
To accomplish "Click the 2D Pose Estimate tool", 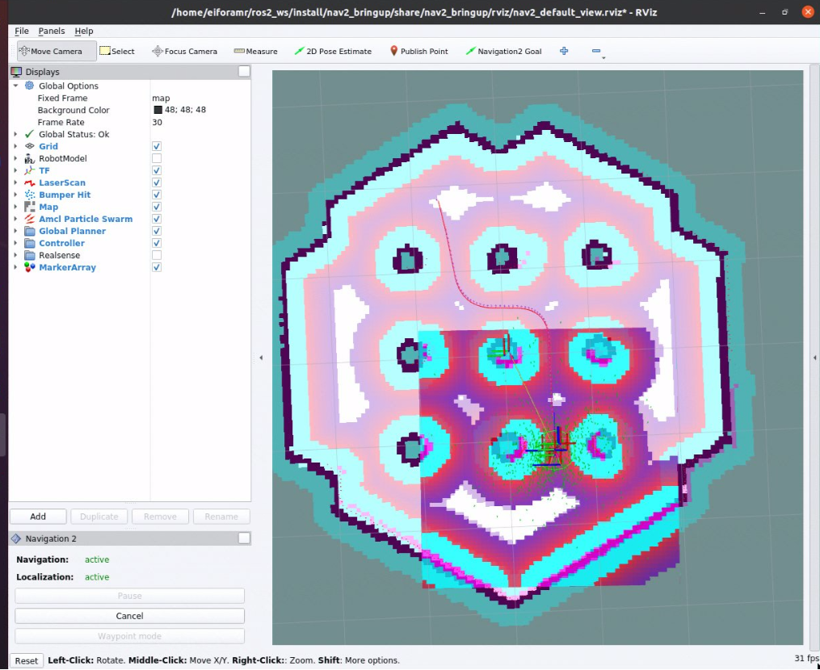I will point(333,52).
